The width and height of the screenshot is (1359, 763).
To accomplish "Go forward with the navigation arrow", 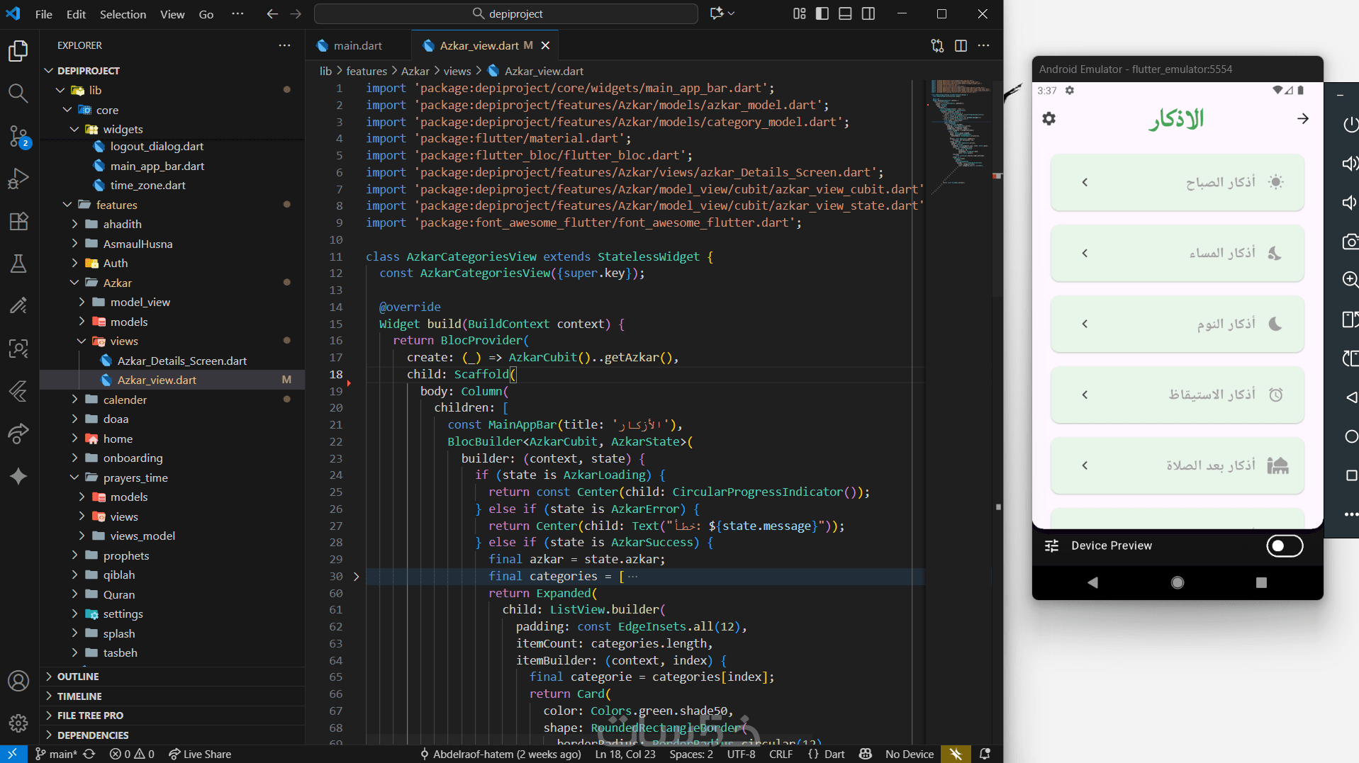I will (296, 13).
